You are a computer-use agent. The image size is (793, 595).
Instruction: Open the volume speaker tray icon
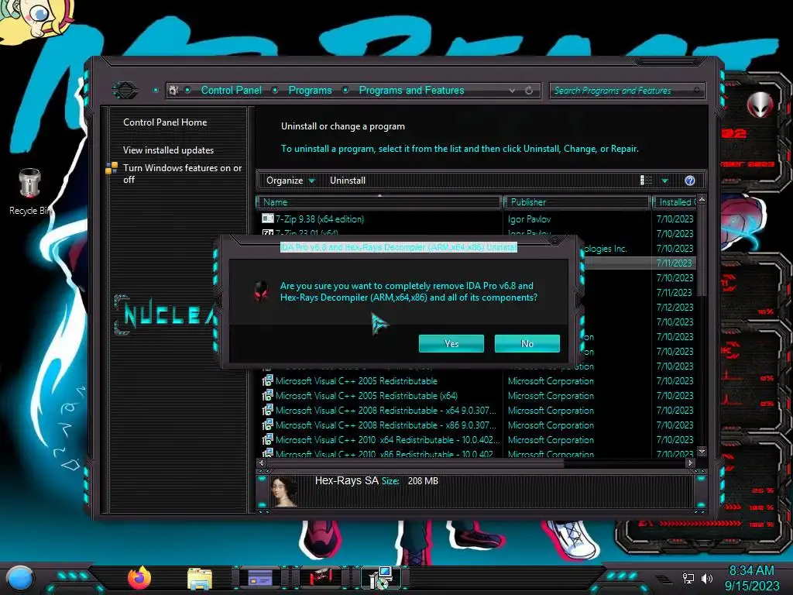click(x=707, y=578)
